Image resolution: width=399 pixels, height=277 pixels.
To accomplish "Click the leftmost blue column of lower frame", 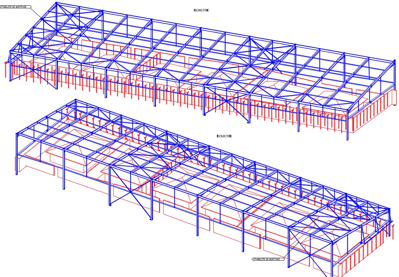I will tap(16, 154).
